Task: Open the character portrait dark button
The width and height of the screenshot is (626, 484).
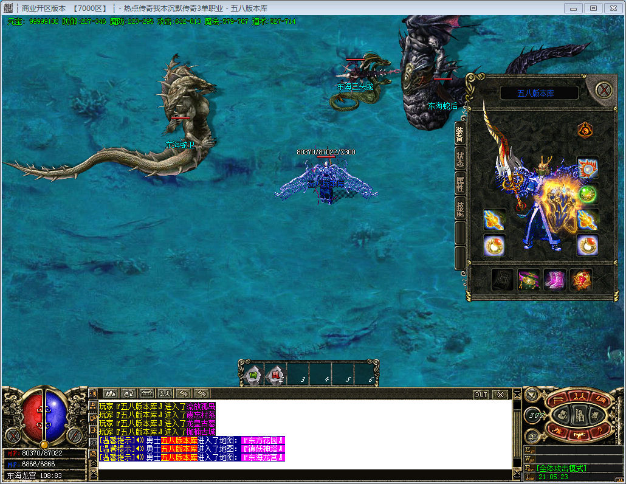Action: click(562, 415)
